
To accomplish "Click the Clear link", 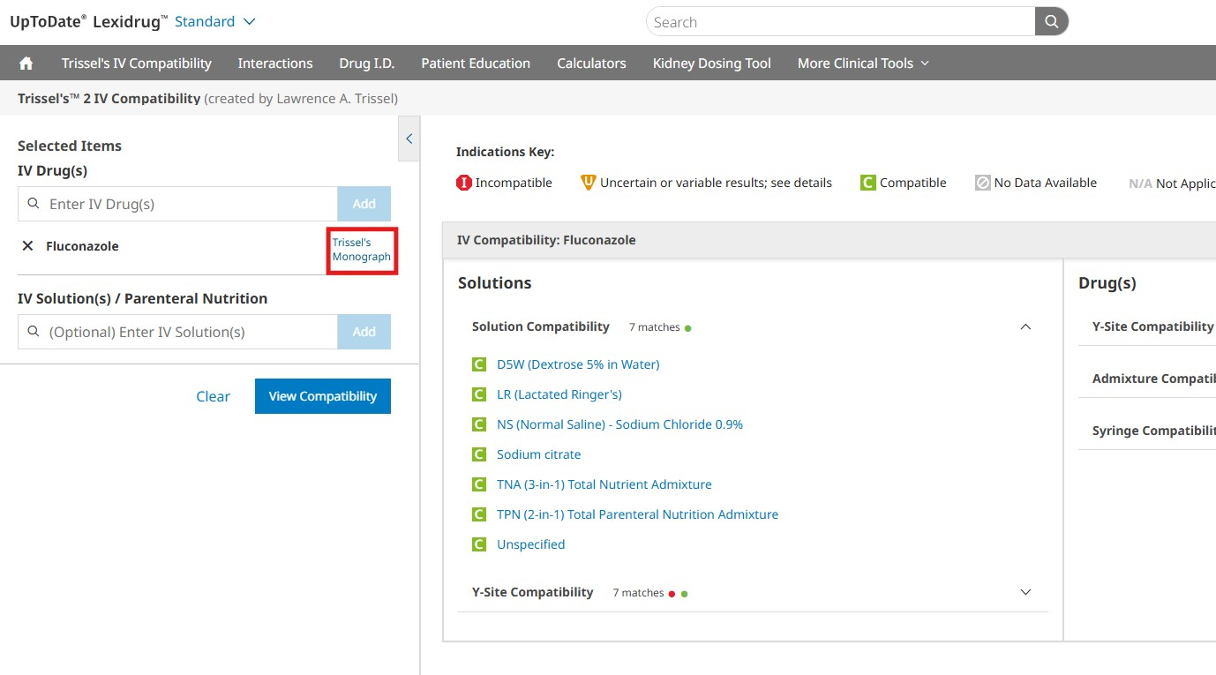I will pos(213,396).
